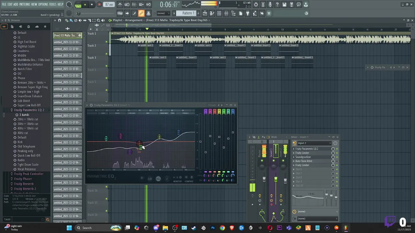The height and width of the screenshot is (233, 415).
Task: Expand Soundgoodizer slot arrow in mixer
Action: coord(294,157)
